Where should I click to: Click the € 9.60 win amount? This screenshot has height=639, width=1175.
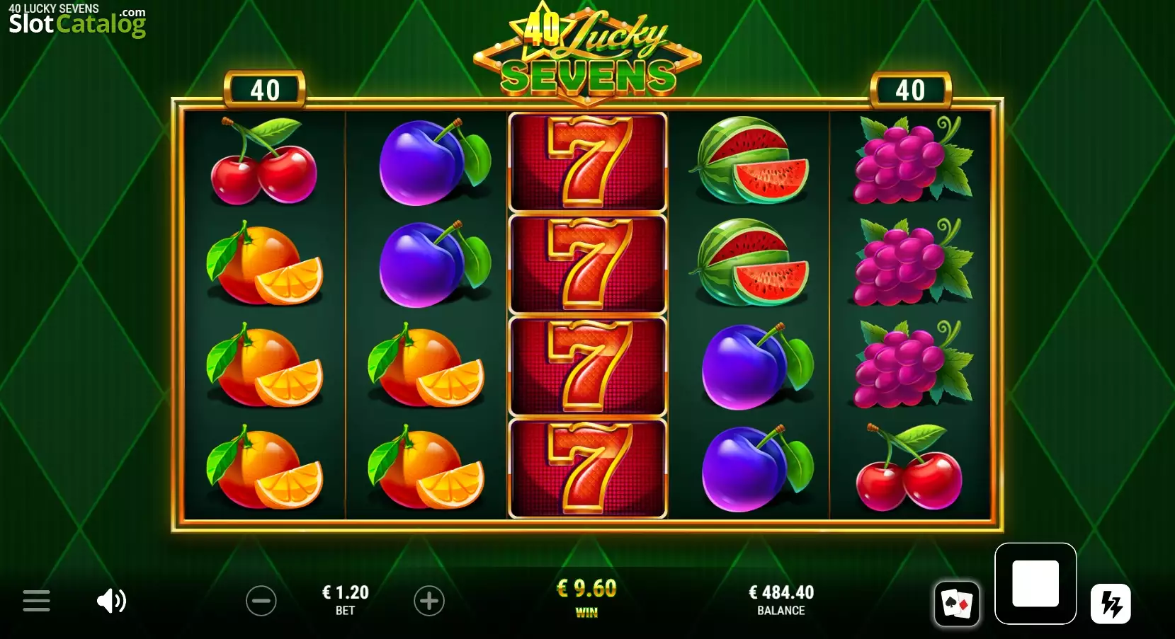pos(586,589)
